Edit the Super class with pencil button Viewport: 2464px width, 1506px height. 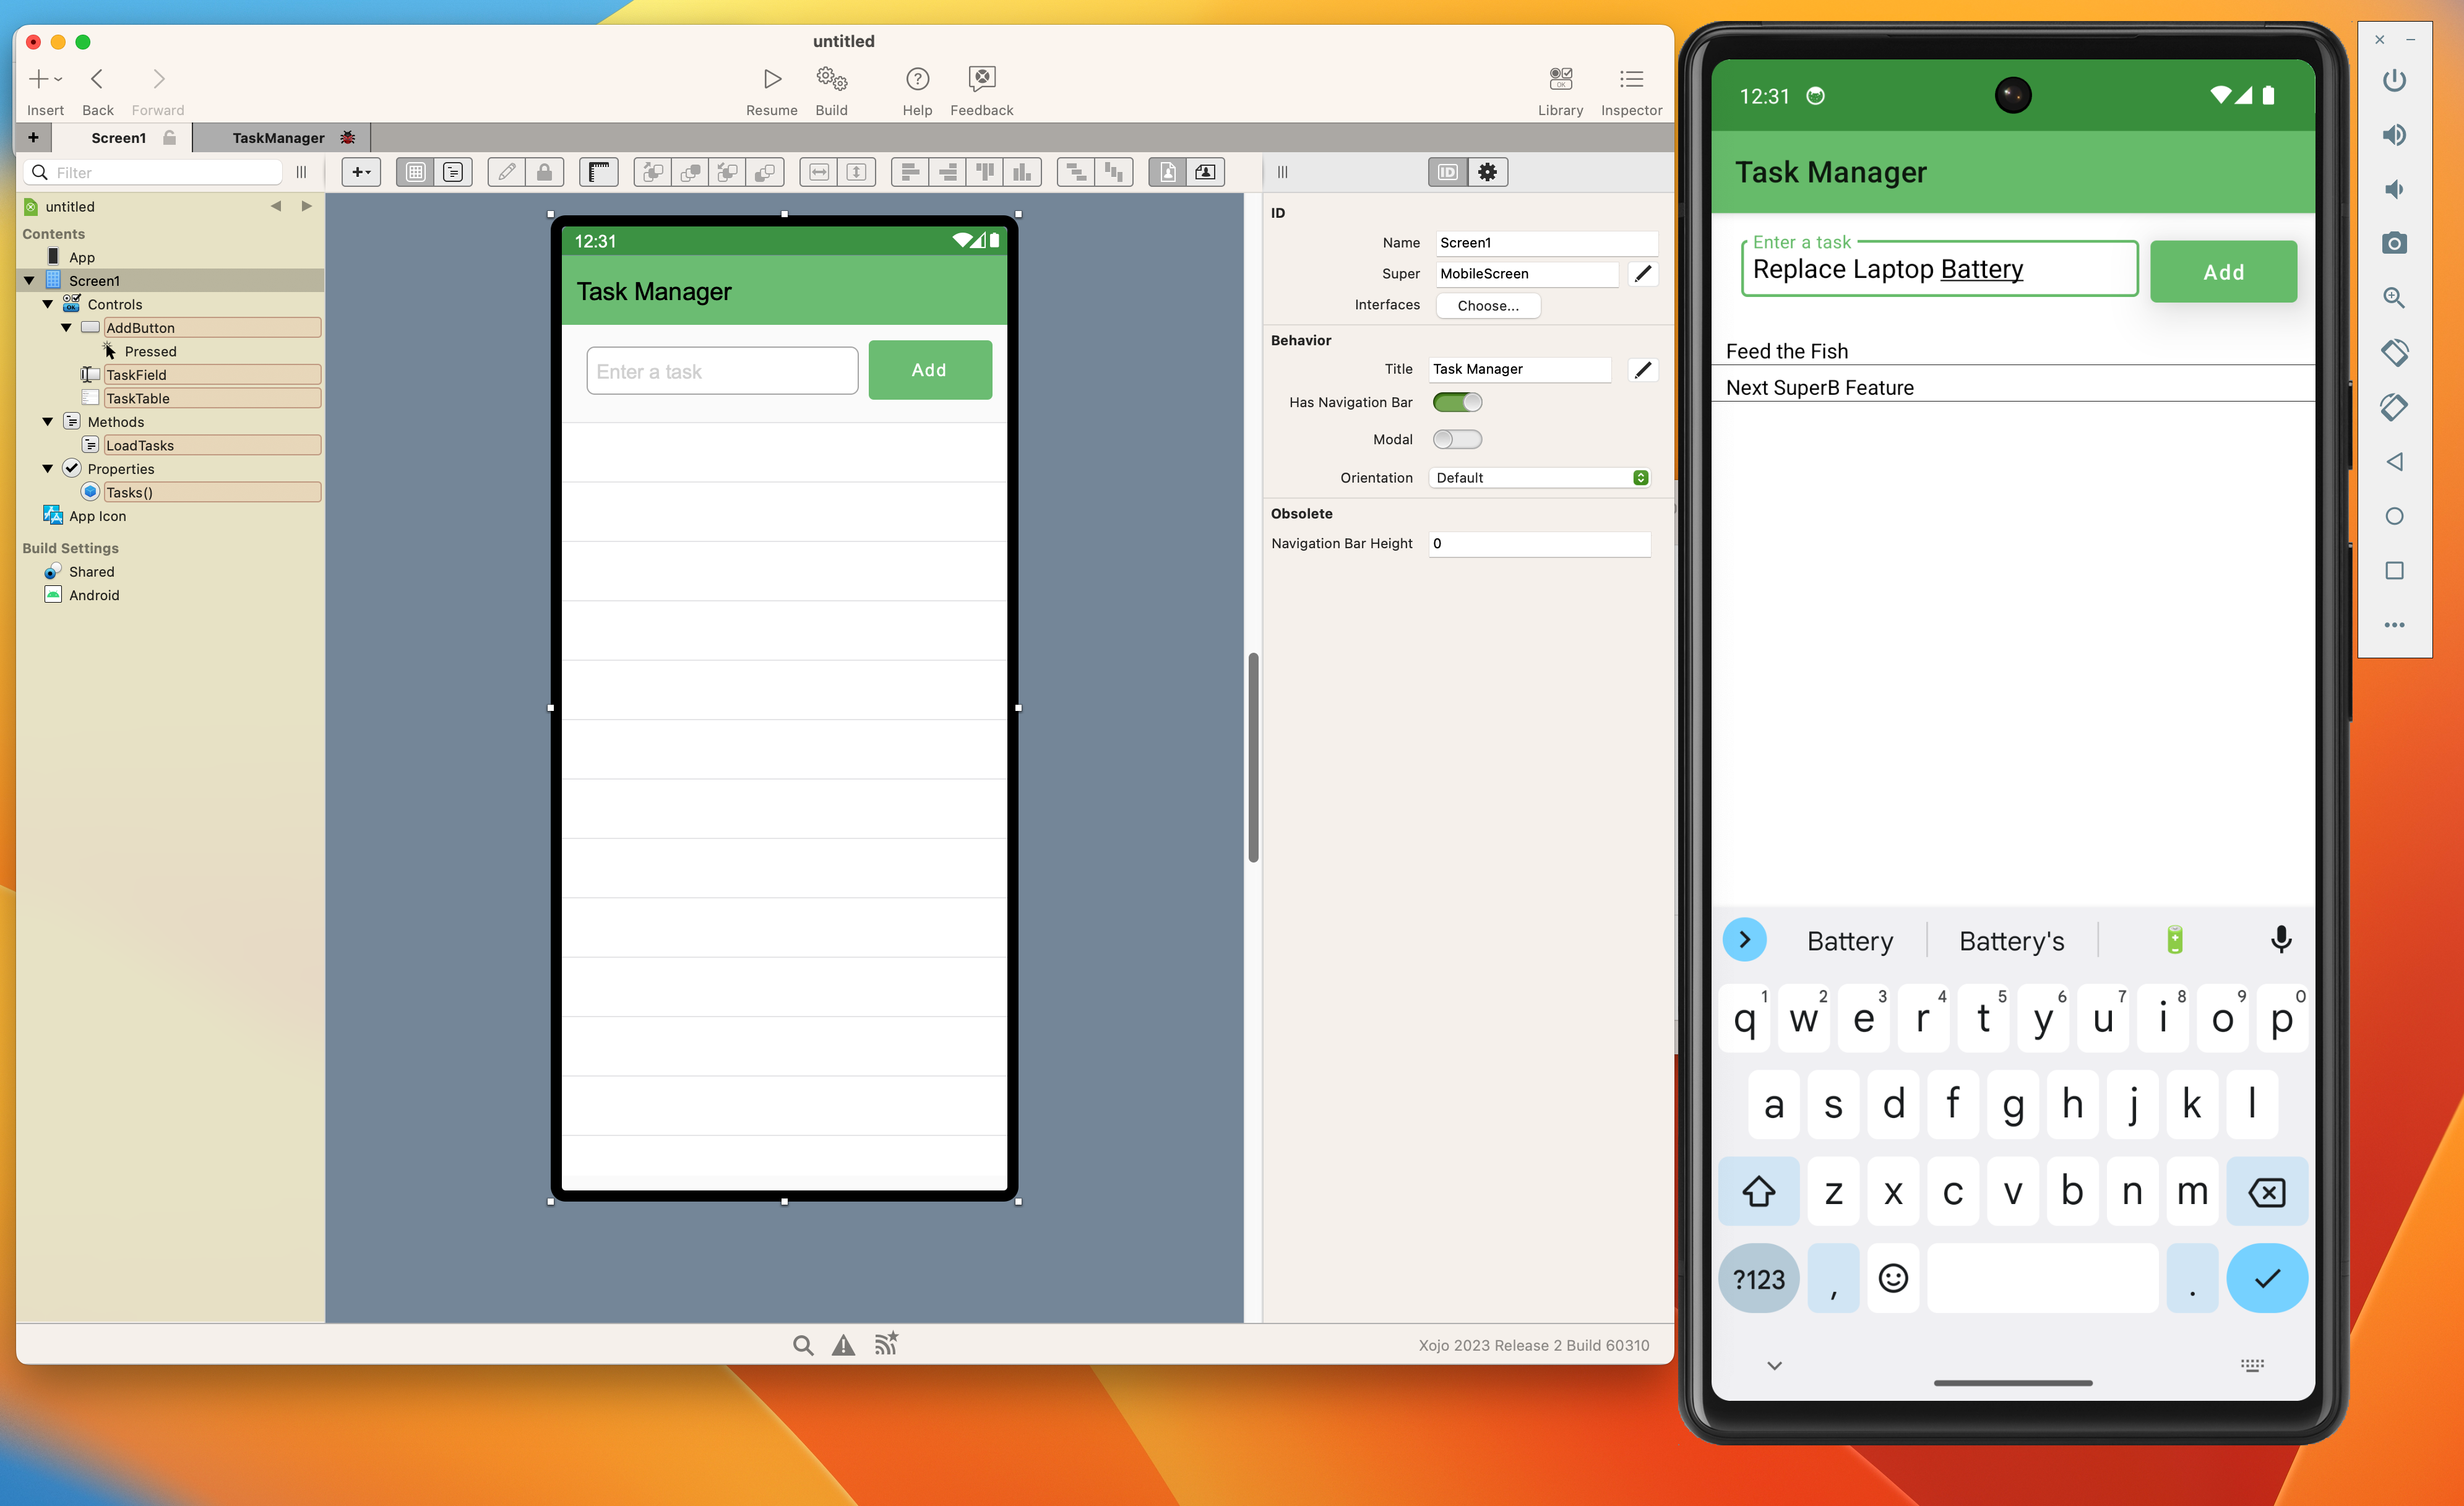pyautogui.click(x=1643, y=274)
